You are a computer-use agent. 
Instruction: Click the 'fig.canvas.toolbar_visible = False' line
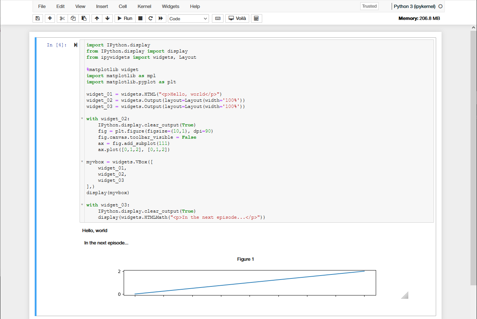pos(147,137)
